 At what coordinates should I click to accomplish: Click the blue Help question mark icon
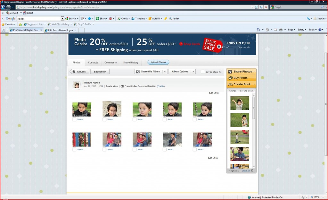(320, 30)
